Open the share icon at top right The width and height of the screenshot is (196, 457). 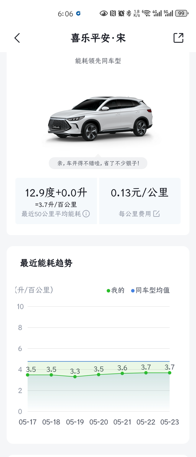click(178, 38)
